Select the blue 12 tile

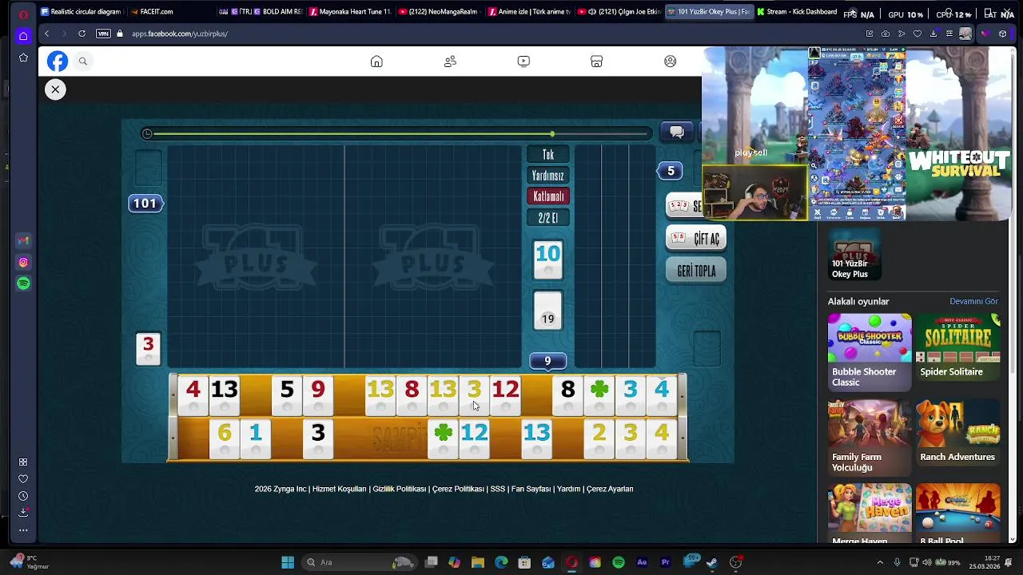474,438
